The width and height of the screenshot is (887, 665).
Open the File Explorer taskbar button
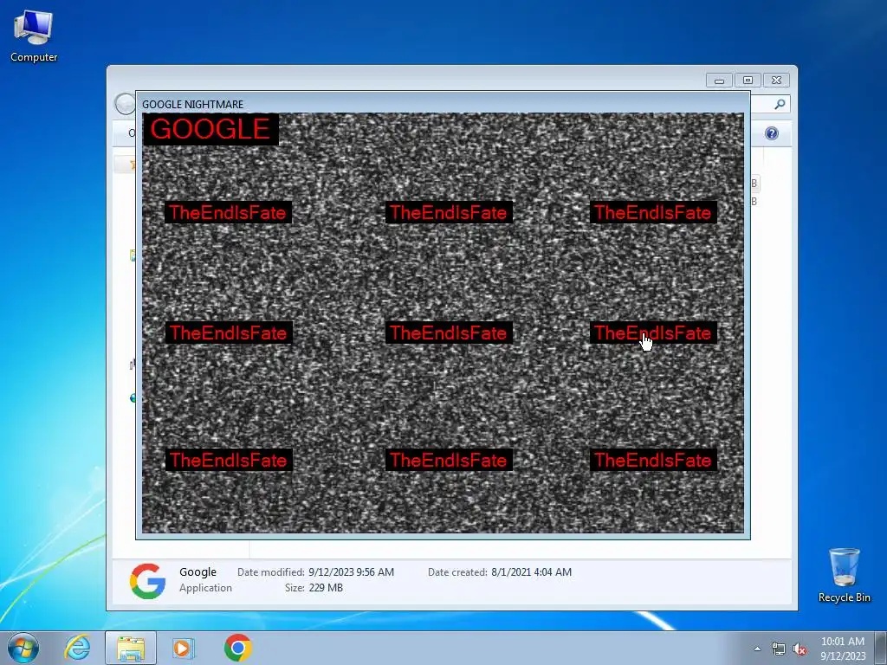pyautogui.click(x=131, y=648)
